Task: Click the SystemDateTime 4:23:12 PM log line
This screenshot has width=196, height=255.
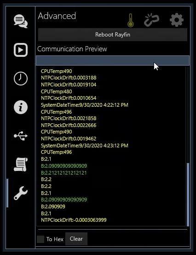Action: [x=84, y=146]
